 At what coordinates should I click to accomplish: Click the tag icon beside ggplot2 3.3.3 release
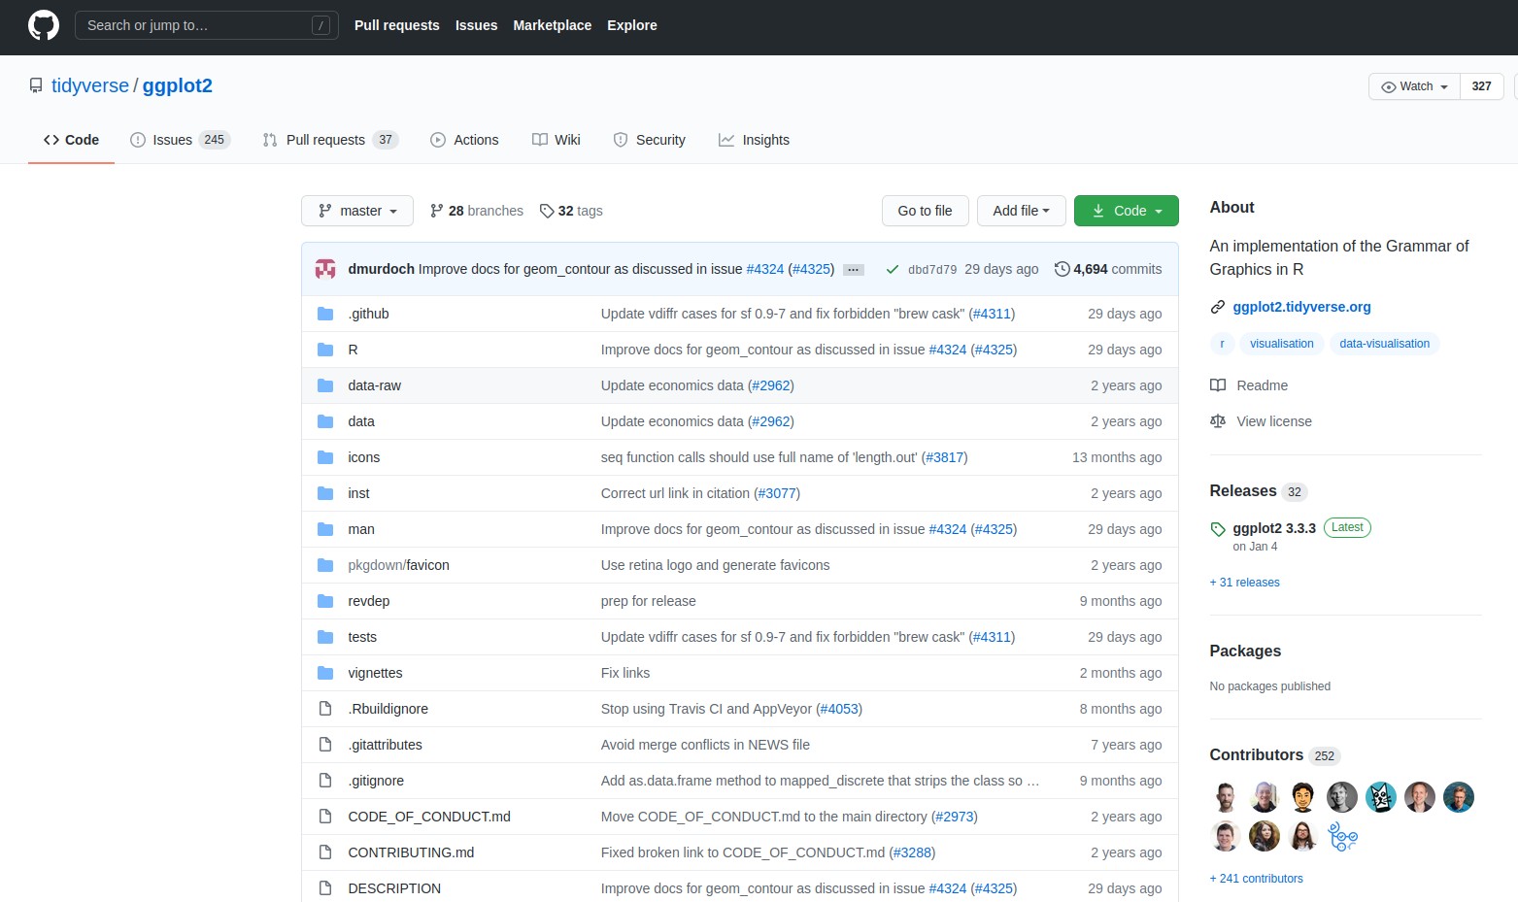click(1218, 529)
